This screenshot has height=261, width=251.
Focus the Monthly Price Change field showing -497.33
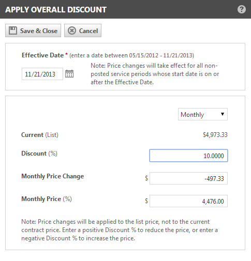(x=188, y=178)
